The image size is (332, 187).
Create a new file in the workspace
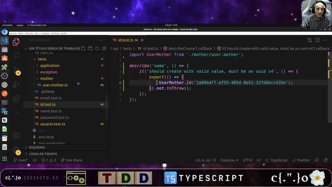[83, 48]
